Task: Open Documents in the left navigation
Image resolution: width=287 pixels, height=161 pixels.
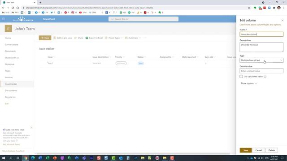Action: click(10, 51)
